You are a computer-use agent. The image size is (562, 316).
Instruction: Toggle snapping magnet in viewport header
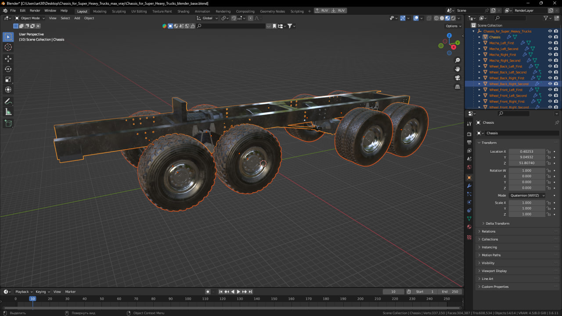click(234, 18)
